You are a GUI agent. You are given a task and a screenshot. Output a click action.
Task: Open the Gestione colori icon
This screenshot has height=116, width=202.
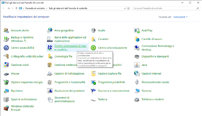[6, 65]
